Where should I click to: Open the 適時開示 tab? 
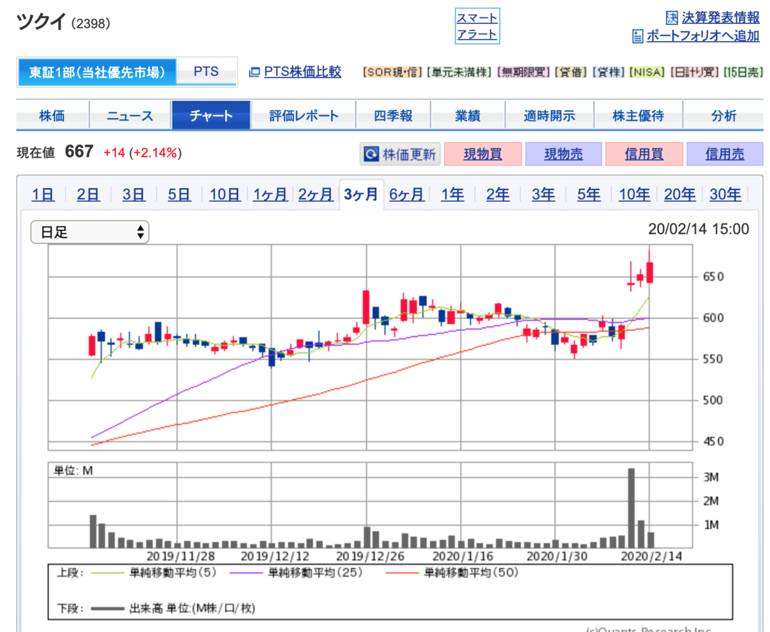tap(549, 116)
